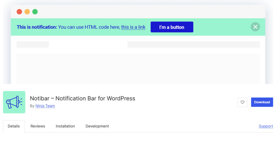Follow the "this is a link" hyperlink
The image size is (277, 141).
click(133, 27)
